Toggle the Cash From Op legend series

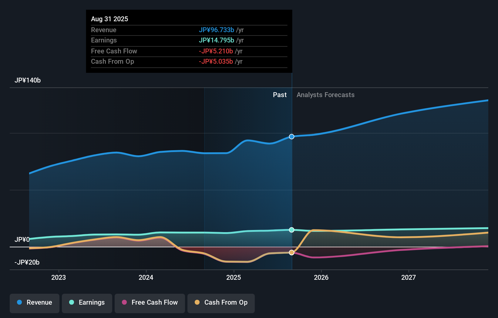pyautogui.click(x=221, y=303)
